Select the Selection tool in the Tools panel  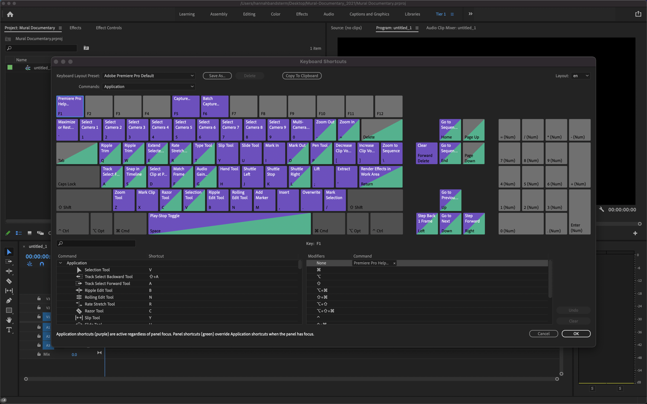[9, 252]
